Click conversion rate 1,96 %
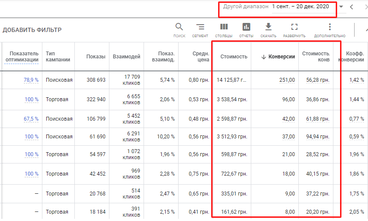This screenshot has width=368, height=221. coord(356,154)
